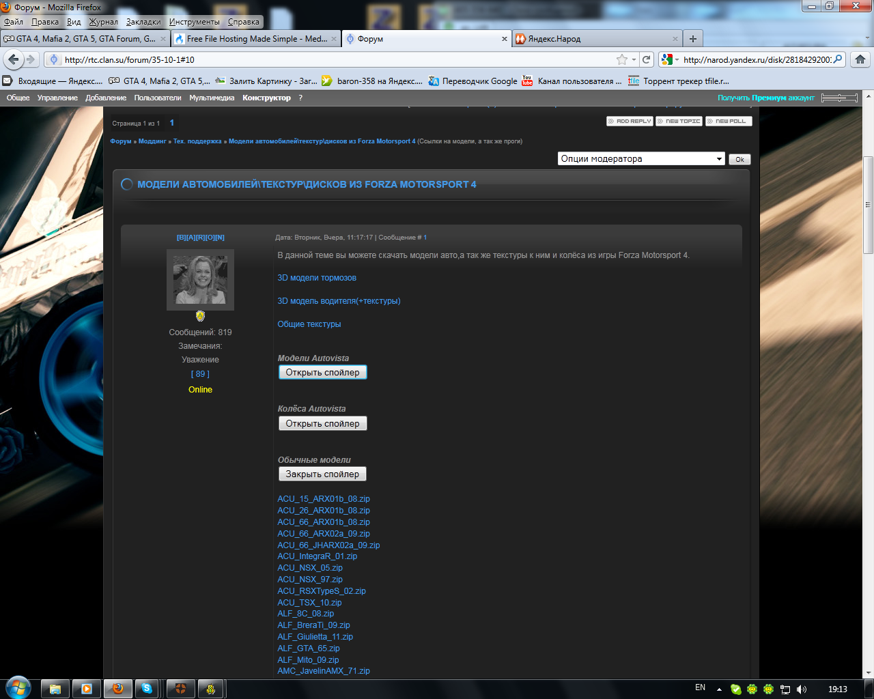This screenshot has height=699, width=874.
Task: Switch to Firefox in the taskbar
Action: [x=117, y=689]
